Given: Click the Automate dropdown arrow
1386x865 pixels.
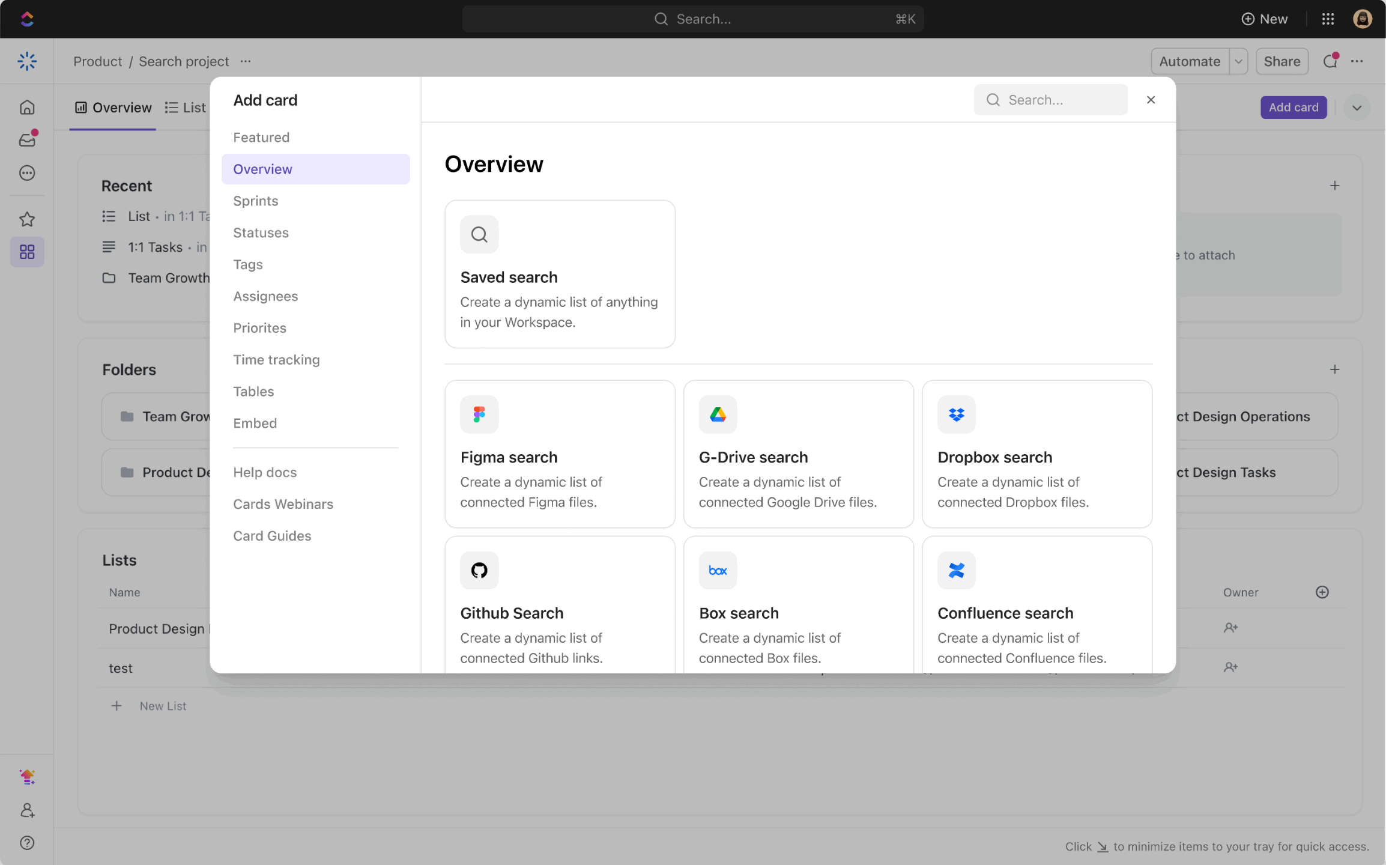Looking at the screenshot, I should [1239, 61].
